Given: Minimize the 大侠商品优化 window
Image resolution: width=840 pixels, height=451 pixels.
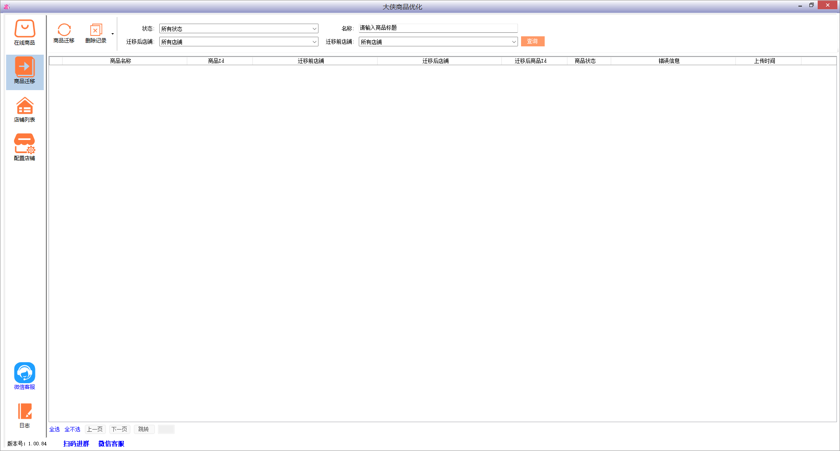Looking at the screenshot, I should (800, 6).
